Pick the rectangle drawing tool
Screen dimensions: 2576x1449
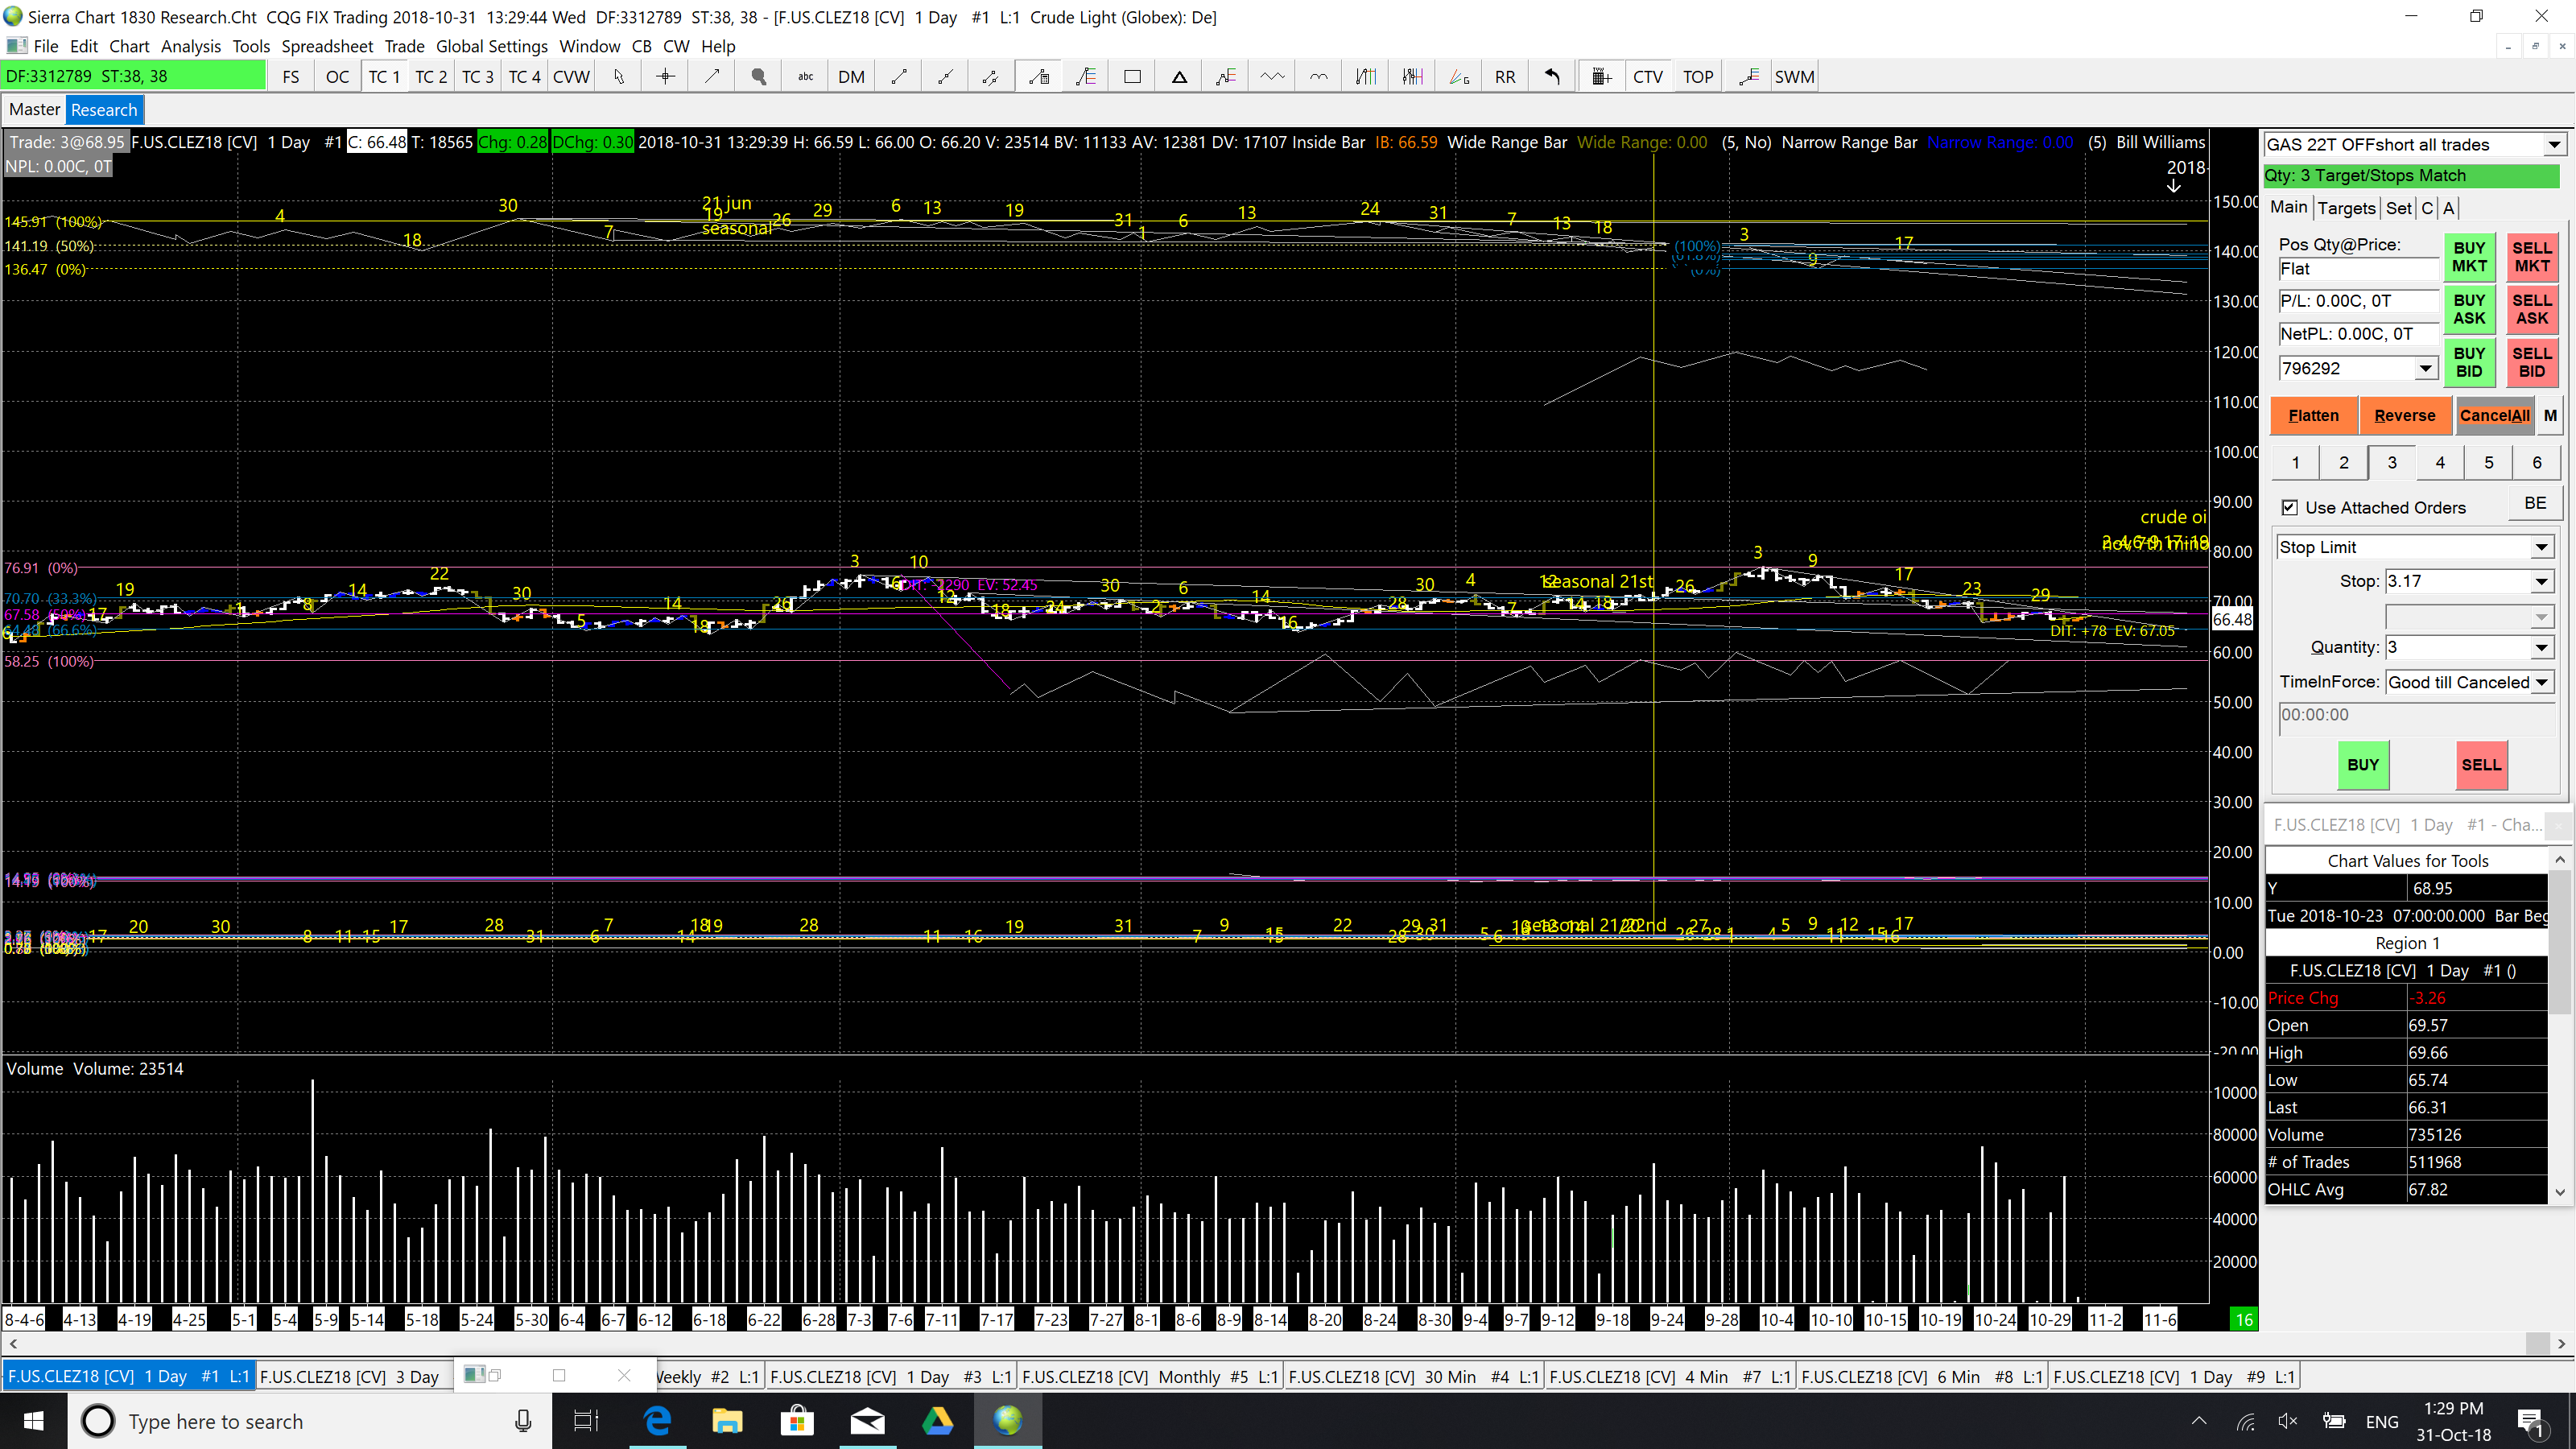(1132, 77)
